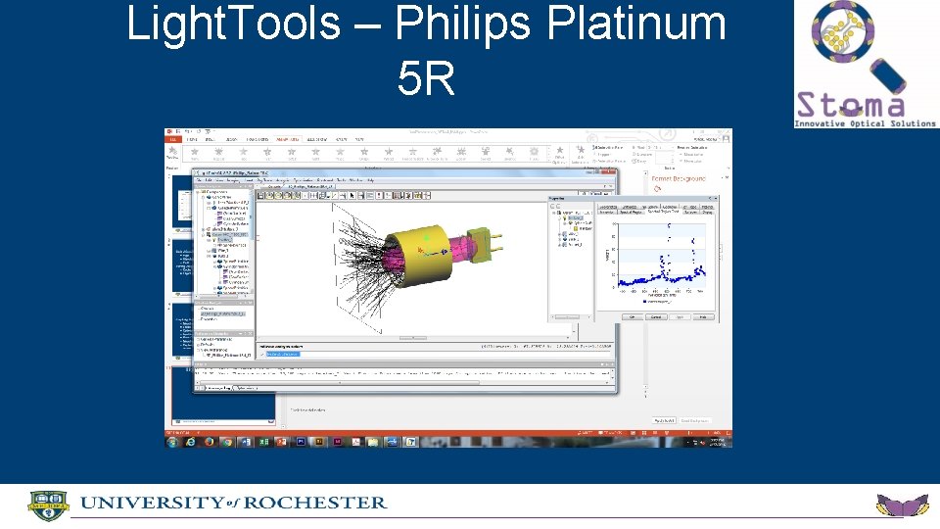The image size is (940, 529).
Task: Select the Random Bars animation effect
Action: click(412, 153)
